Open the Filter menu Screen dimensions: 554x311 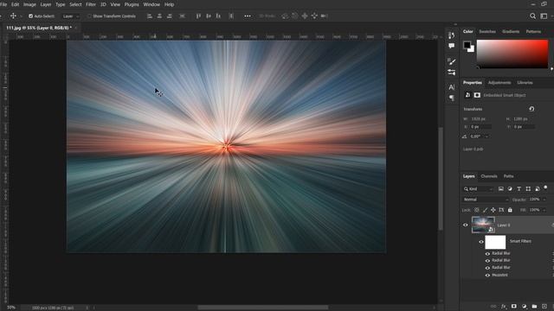91,4
